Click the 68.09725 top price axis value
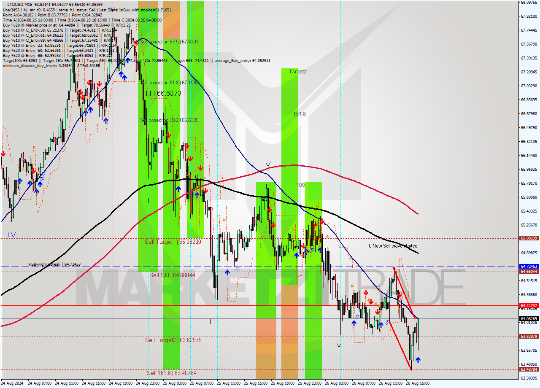The width and height of the screenshot is (540, 388). (x=529, y=2)
